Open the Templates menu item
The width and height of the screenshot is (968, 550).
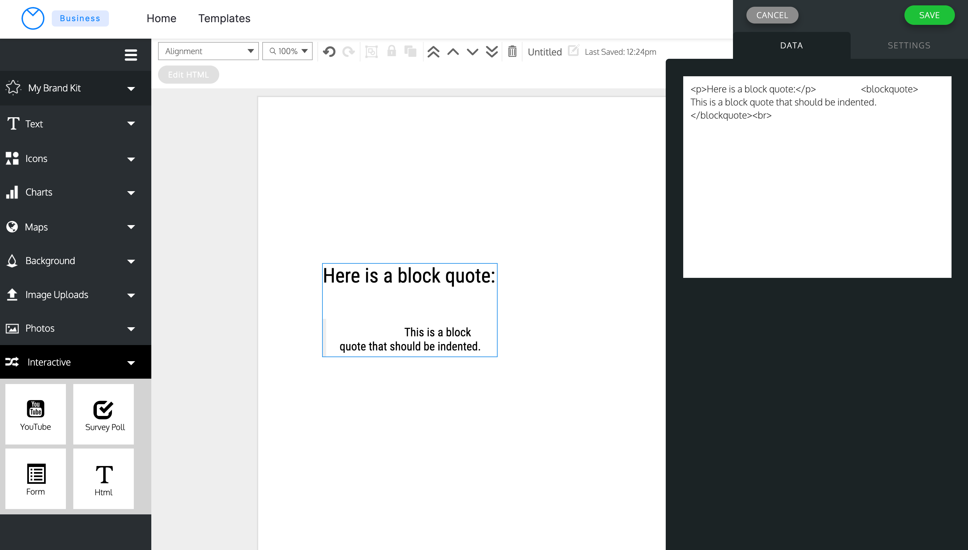coord(224,18)
